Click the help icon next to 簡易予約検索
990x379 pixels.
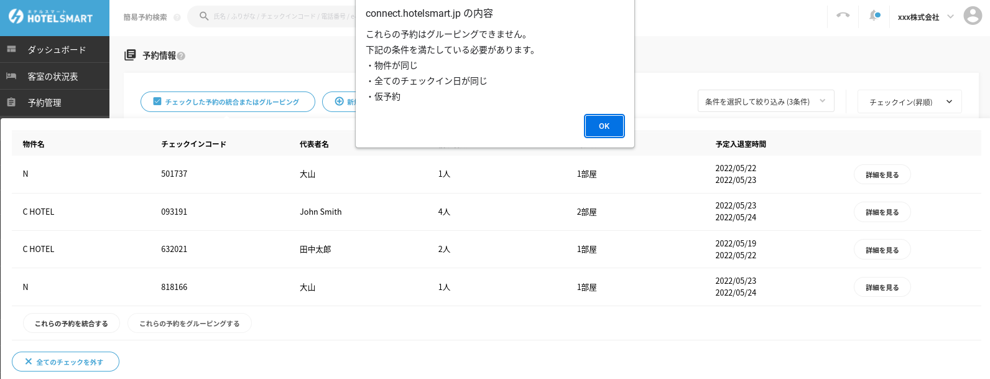[177, 17]
